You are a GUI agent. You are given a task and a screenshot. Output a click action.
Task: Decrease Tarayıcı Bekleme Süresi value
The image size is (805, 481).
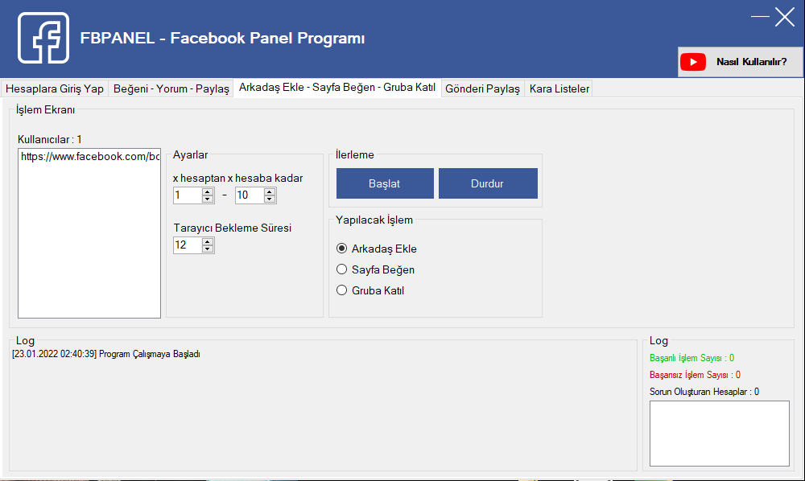coord(208,249)
